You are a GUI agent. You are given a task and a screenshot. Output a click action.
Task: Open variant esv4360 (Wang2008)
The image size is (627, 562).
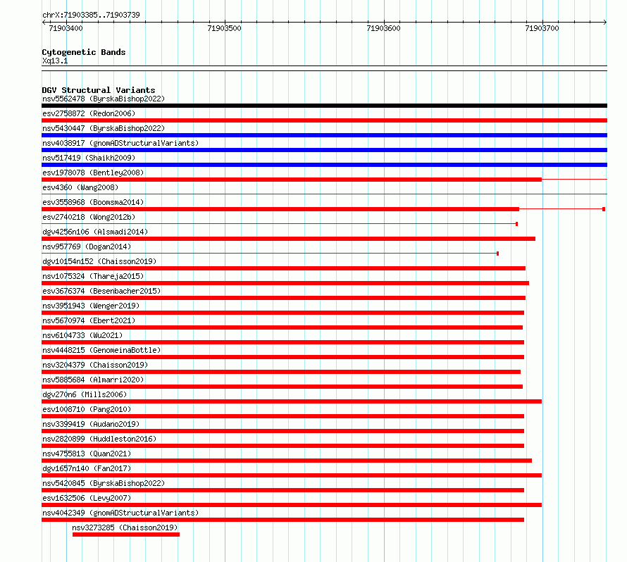click(x=80, y=187)
